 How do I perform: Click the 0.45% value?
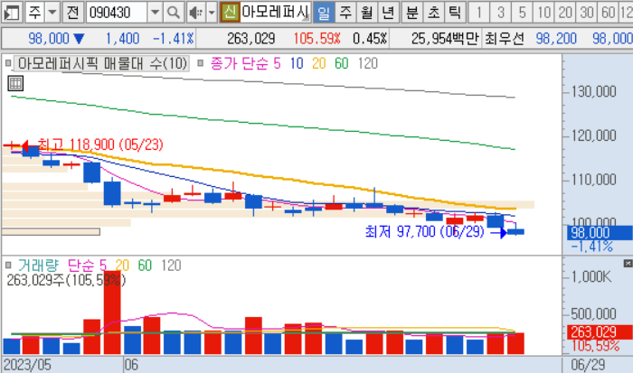(x=370, y=39)
